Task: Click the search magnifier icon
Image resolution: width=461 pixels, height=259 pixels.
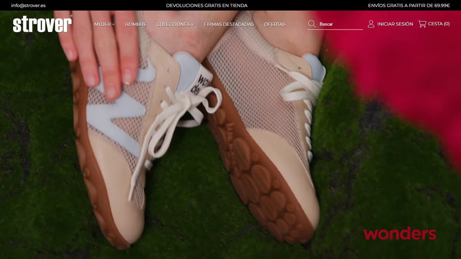Action: coord(312,24)
